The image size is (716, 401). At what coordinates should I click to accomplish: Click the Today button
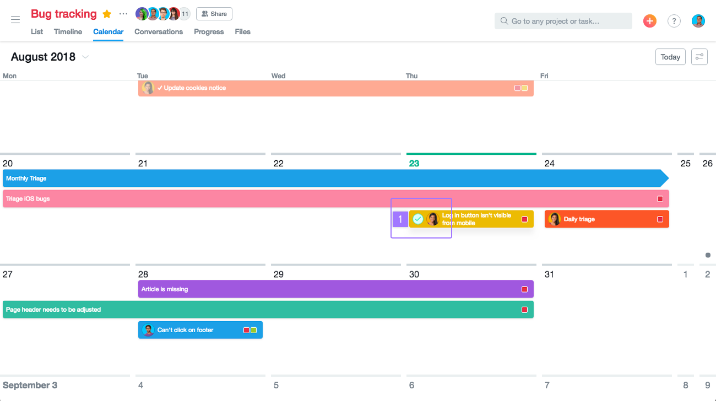tap(670, 57)
